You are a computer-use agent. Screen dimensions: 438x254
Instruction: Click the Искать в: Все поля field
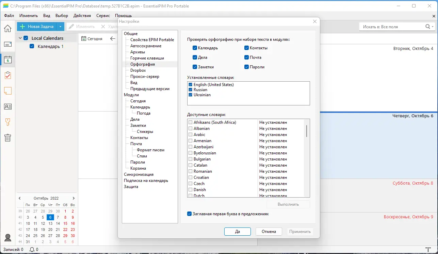[392, 27]
